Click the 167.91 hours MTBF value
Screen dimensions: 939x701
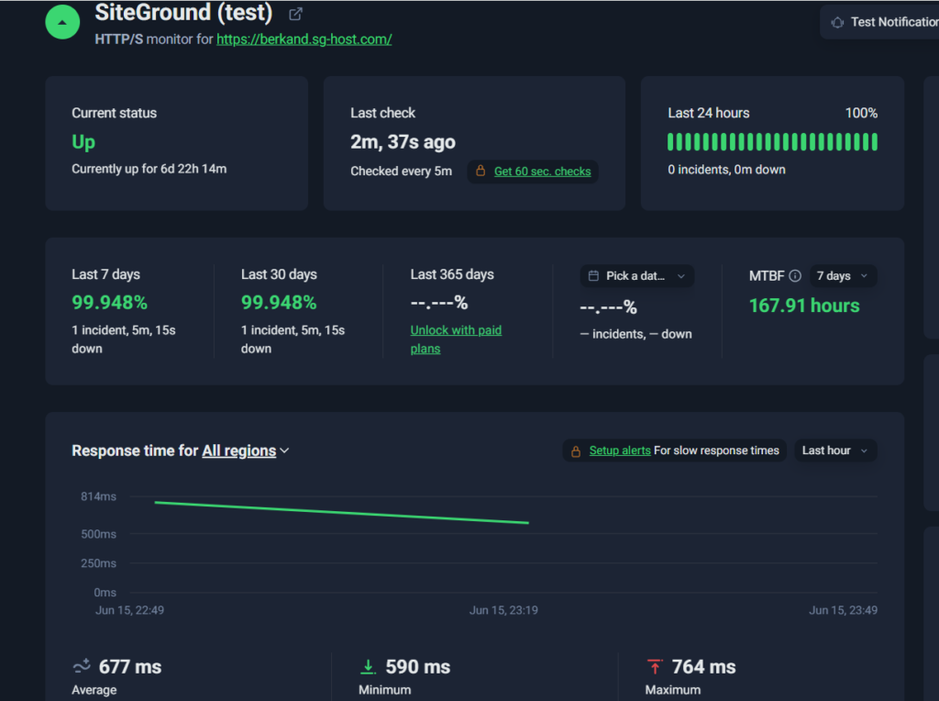[x=804, y=306]
